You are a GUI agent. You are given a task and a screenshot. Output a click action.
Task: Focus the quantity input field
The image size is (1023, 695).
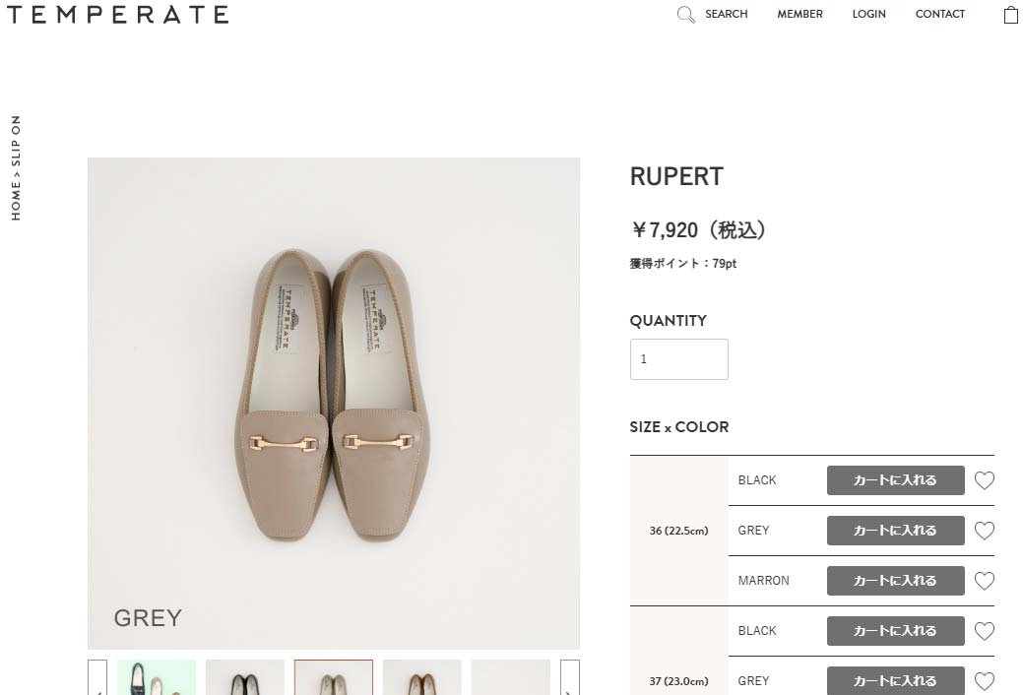(x=678, y=359)
